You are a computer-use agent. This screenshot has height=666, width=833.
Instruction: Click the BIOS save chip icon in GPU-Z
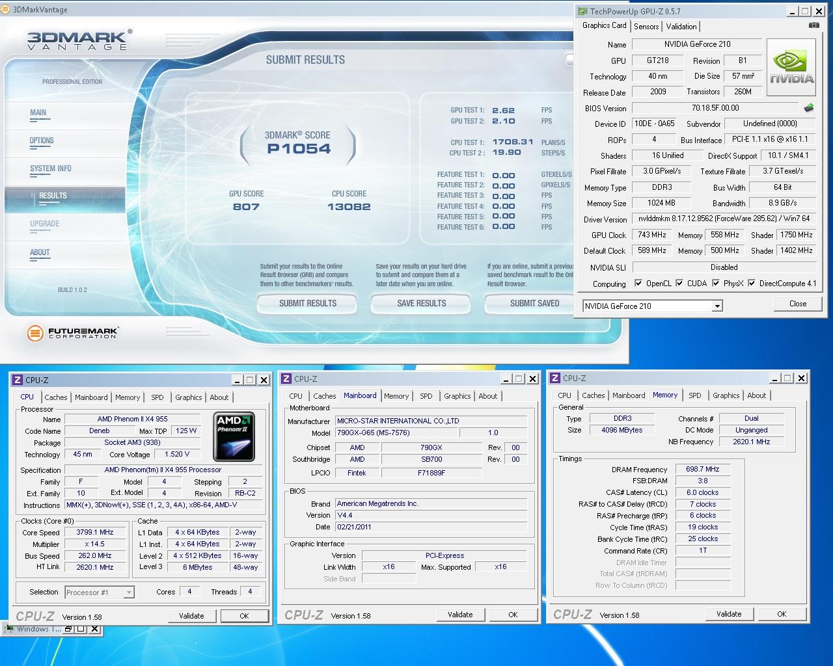point(809,108)
